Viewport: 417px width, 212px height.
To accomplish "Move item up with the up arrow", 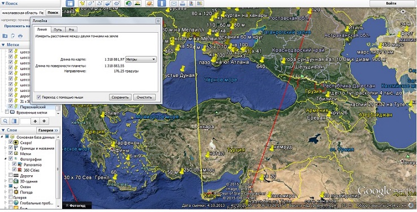I will click(x=35, y=122).
